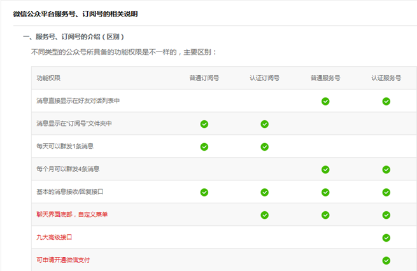Image resolution: width=417 pixels, height=271 pixels.
Task: Click 普通订阅号 checkmark in 基本的消息接收/回复接口 row
Action: coord(204,192)
